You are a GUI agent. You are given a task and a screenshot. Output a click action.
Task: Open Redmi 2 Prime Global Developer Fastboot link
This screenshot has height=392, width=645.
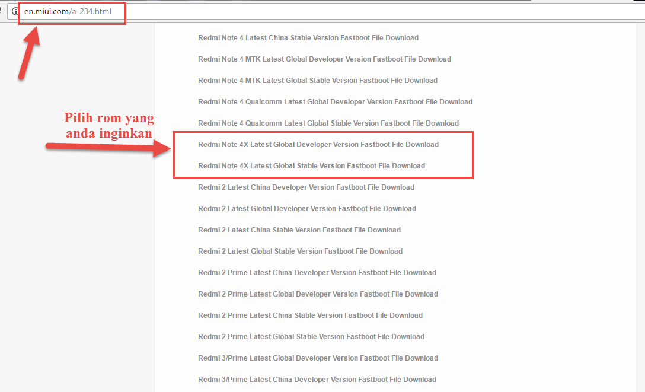(x=318, y=295)
